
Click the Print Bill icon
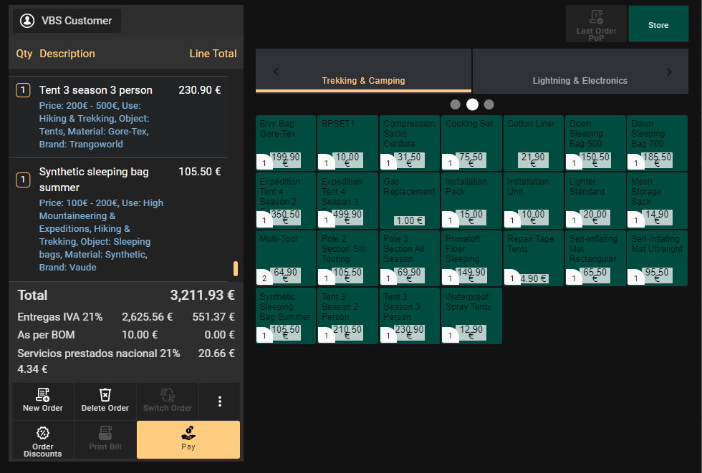105,434
